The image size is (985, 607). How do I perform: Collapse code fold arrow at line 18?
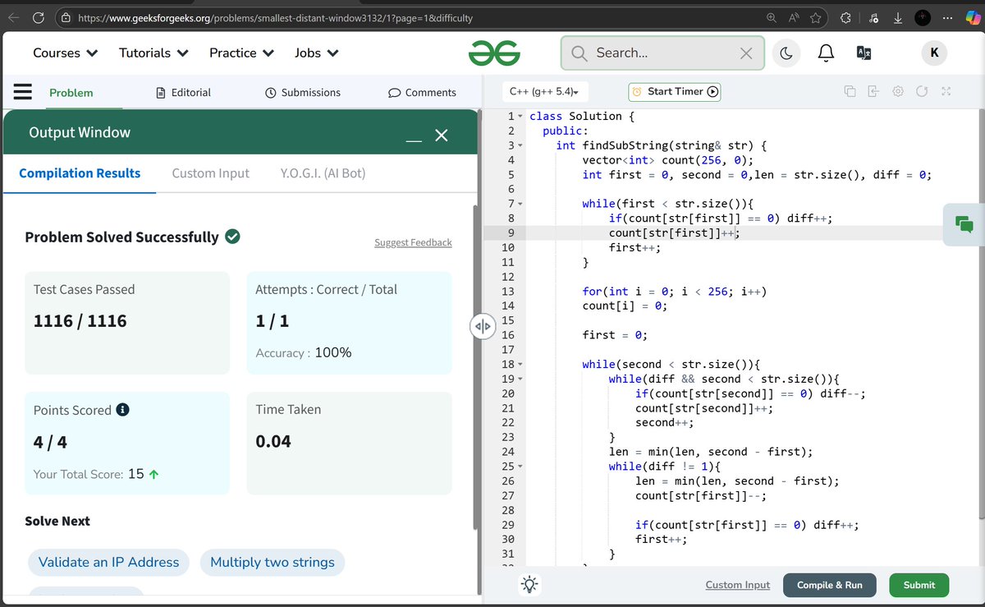(520, 364)
